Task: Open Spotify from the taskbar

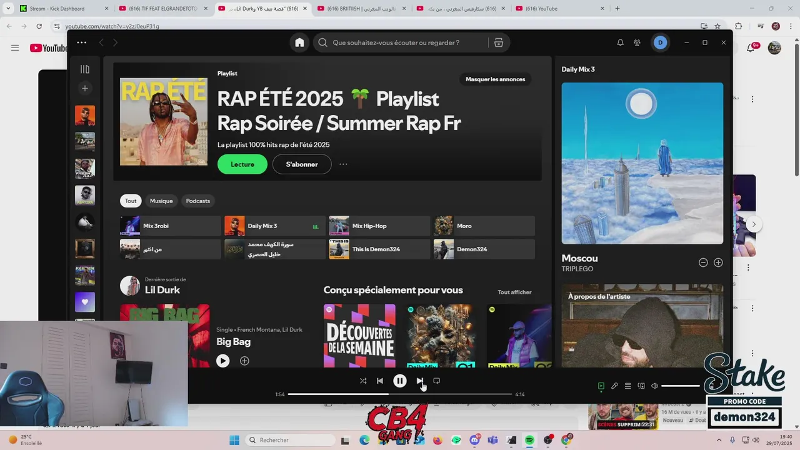Action: coord(529,440)
